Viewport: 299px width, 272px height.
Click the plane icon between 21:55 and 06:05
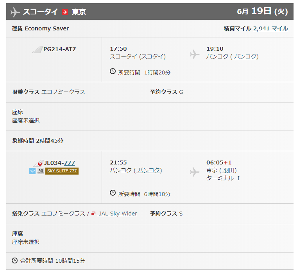click(194, 172)
